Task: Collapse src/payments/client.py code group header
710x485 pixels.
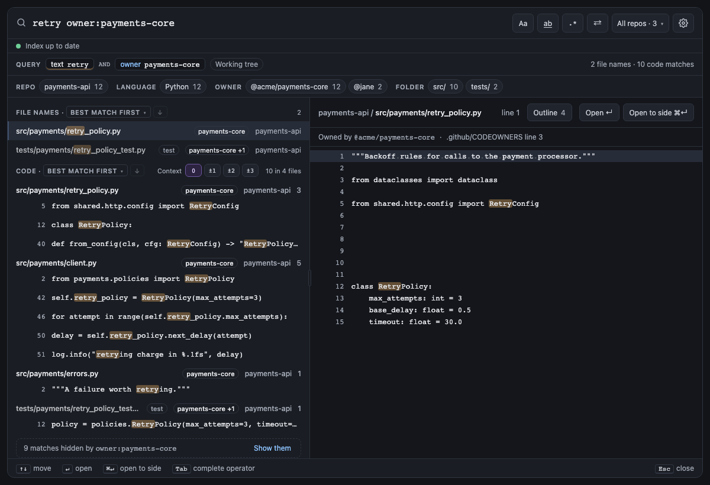Action: pyautogui.click(x=159, y=263)
